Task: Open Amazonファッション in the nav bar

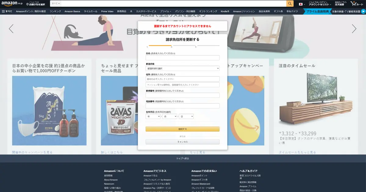Action: (244, 11)
